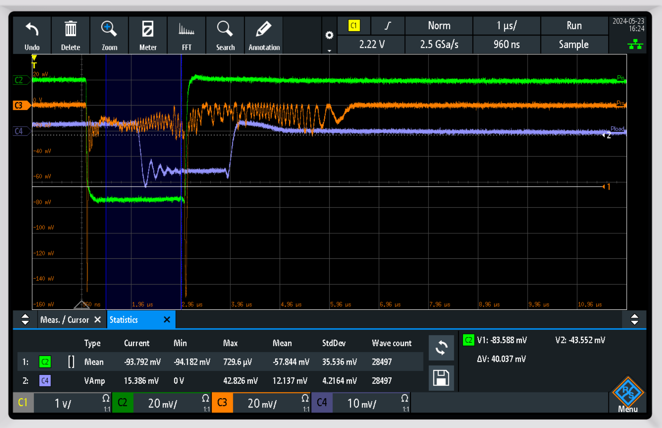Open settings via the gear icon

point(329,36)
